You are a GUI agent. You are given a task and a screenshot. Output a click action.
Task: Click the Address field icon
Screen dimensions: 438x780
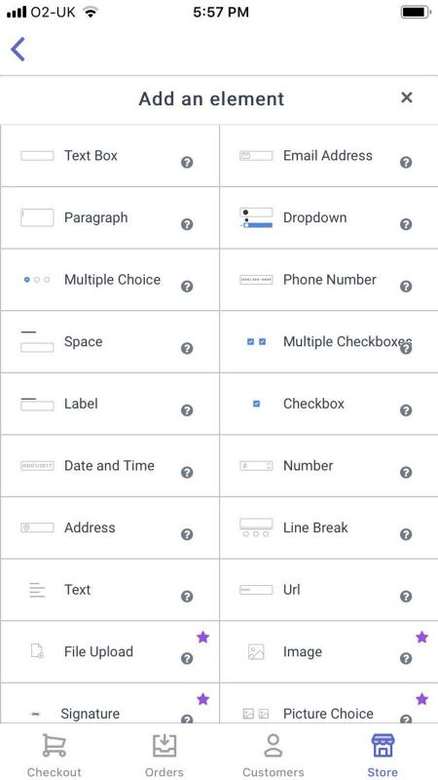point(37,527)
